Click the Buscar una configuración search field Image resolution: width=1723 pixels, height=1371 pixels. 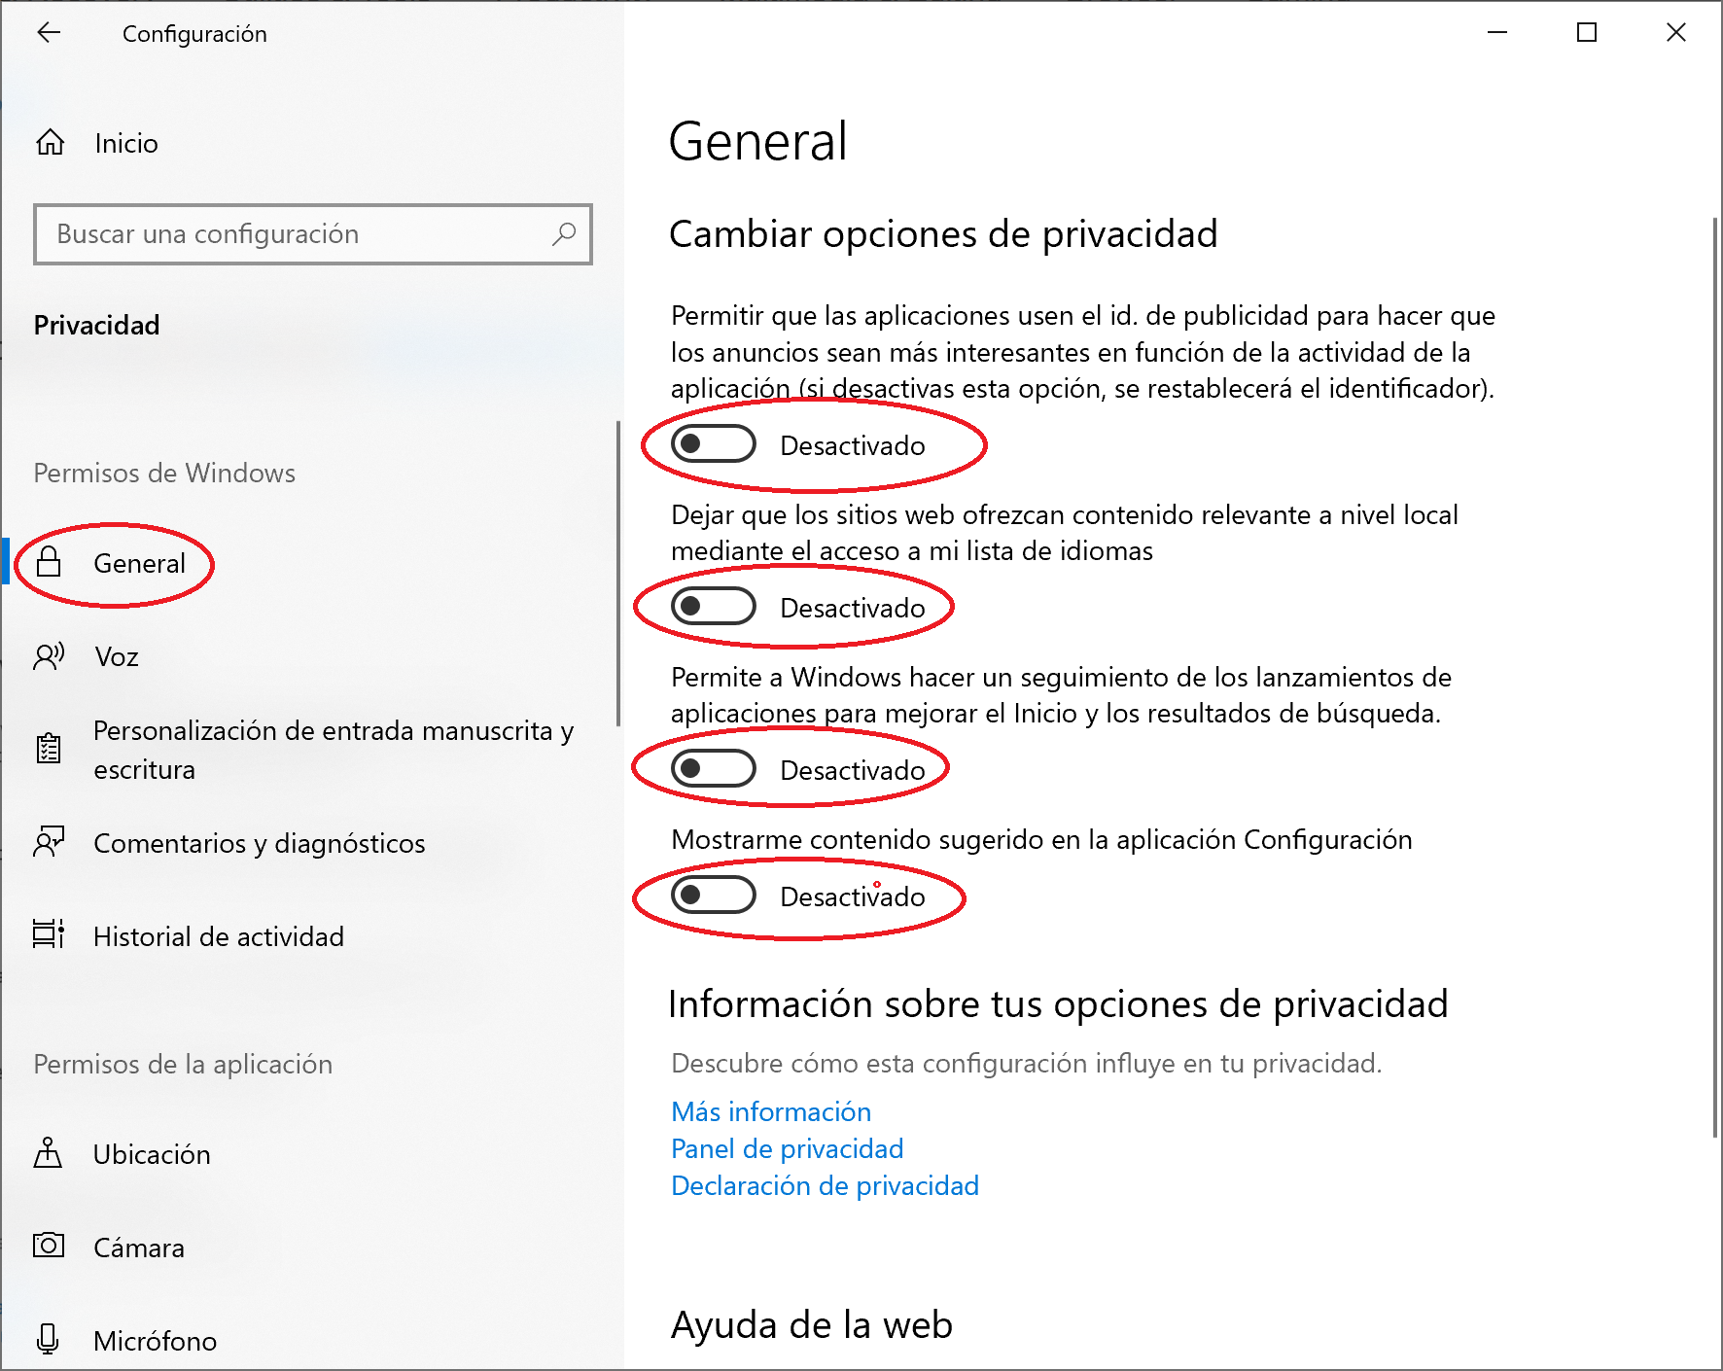coord(313,233)
